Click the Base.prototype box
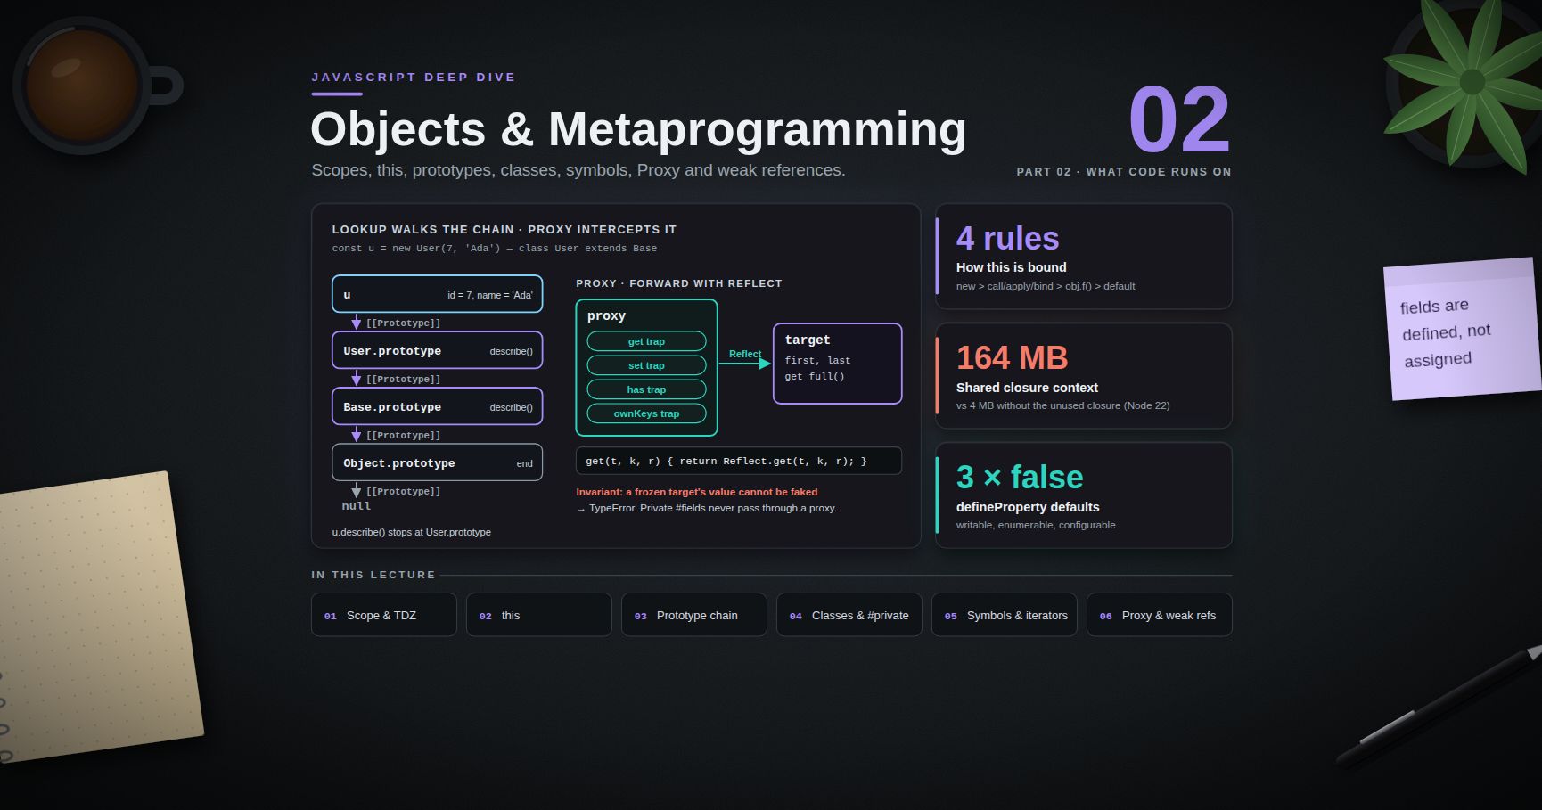Screen dimensions: 1542x810 (x=437, y=406)
